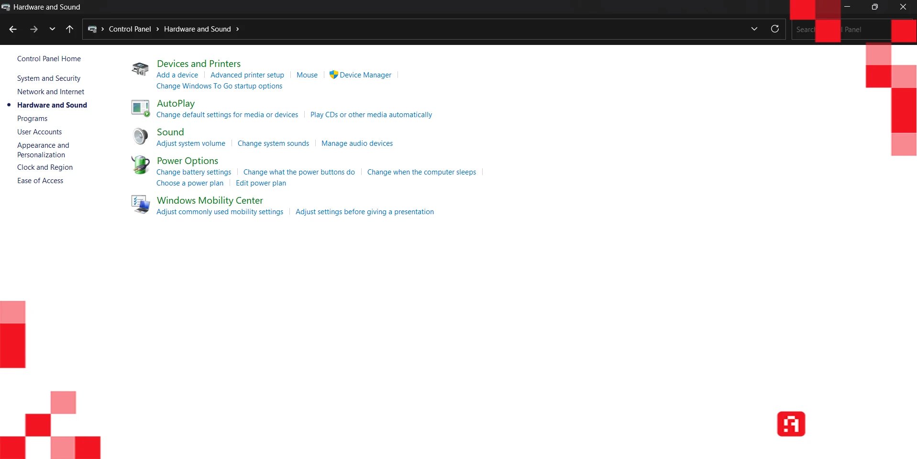This screenshot has height=459, width=917.
Task: Click Adjust settings before giving a presentation
Action: (x=365, y=212)
